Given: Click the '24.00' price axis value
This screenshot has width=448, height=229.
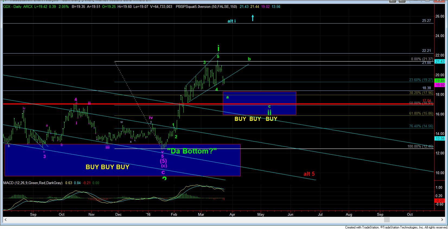Looking at the screenshot, I should coord(440,36).
